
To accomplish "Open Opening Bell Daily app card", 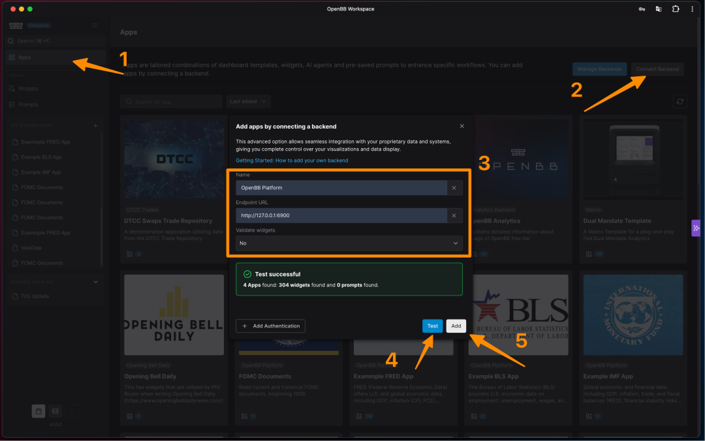I will pos(174,348).
